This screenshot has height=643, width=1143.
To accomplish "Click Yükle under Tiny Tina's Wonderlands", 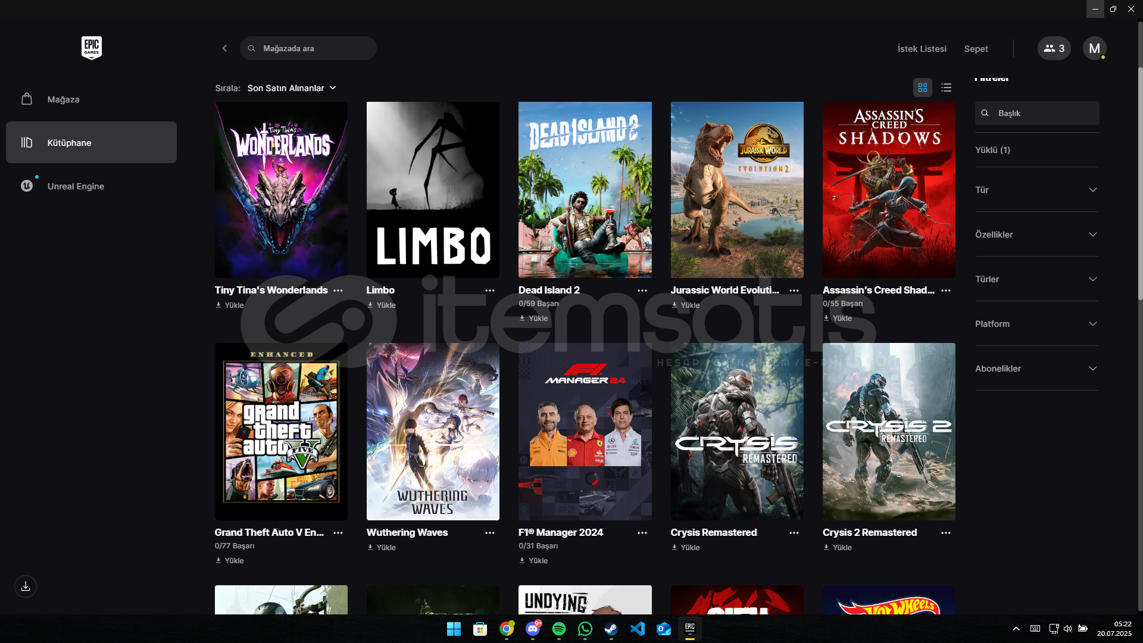I will (230, 305).
